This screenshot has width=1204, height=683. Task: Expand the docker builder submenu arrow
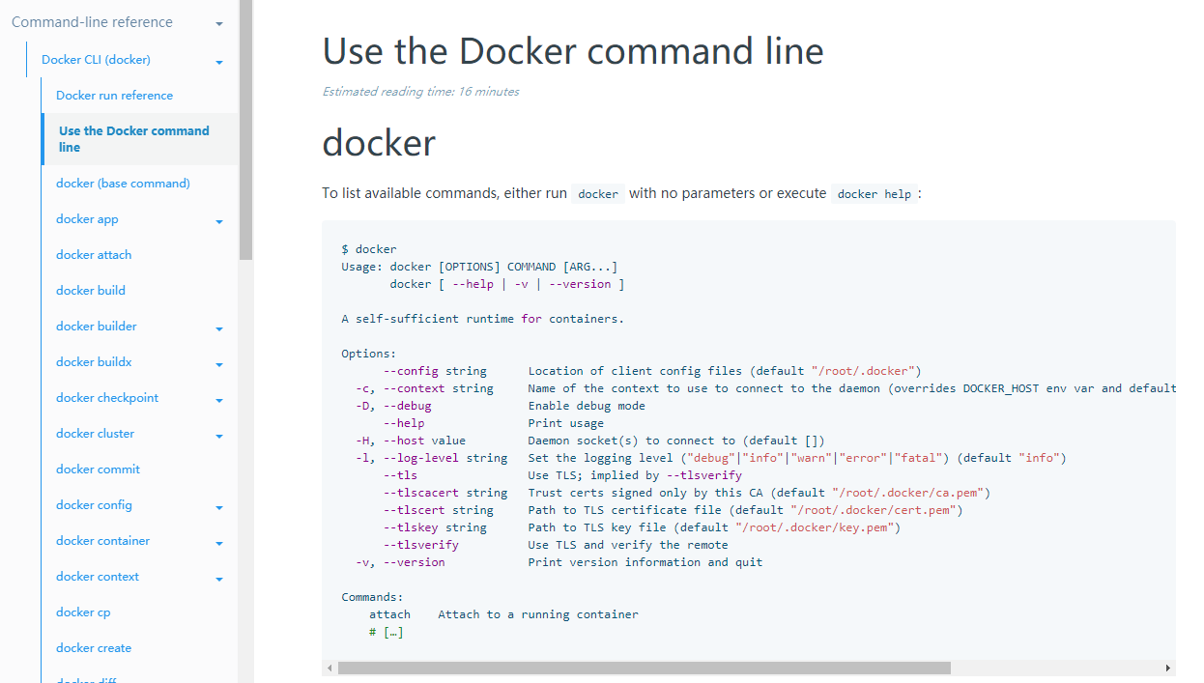(x=219, y=329)
